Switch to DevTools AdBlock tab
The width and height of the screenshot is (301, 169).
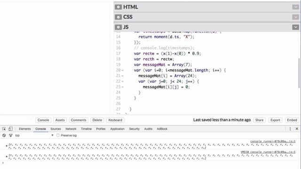tap(162, 129)
